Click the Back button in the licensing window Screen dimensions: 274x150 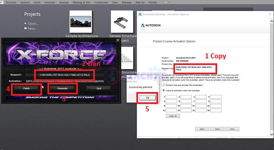[x=202, y=129]
